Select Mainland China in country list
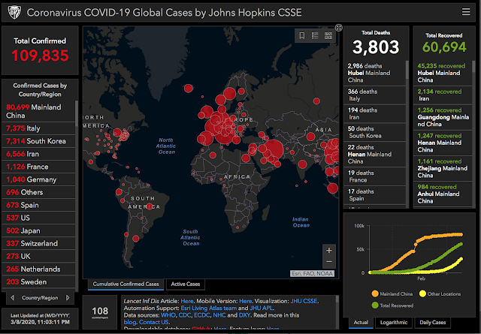481x334 pixels. [38, 111]
